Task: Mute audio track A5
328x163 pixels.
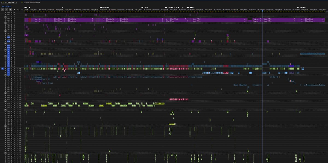Action: tap(14, 77)
